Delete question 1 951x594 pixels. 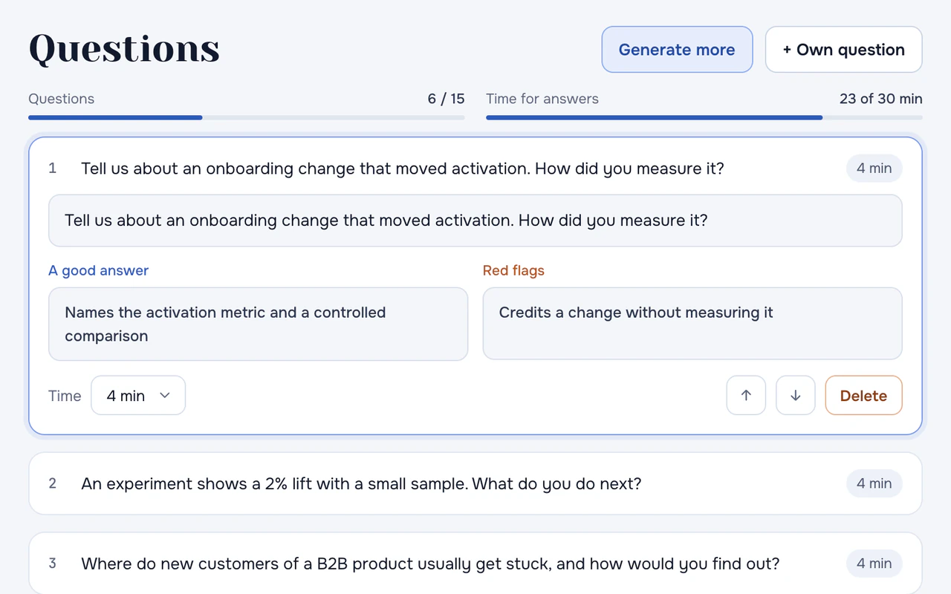863,395
